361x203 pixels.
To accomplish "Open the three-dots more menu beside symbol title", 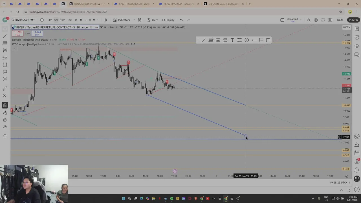I will (x=96, y=27).
